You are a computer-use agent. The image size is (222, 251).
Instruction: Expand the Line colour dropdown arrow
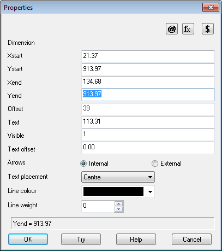click(150, 191)
